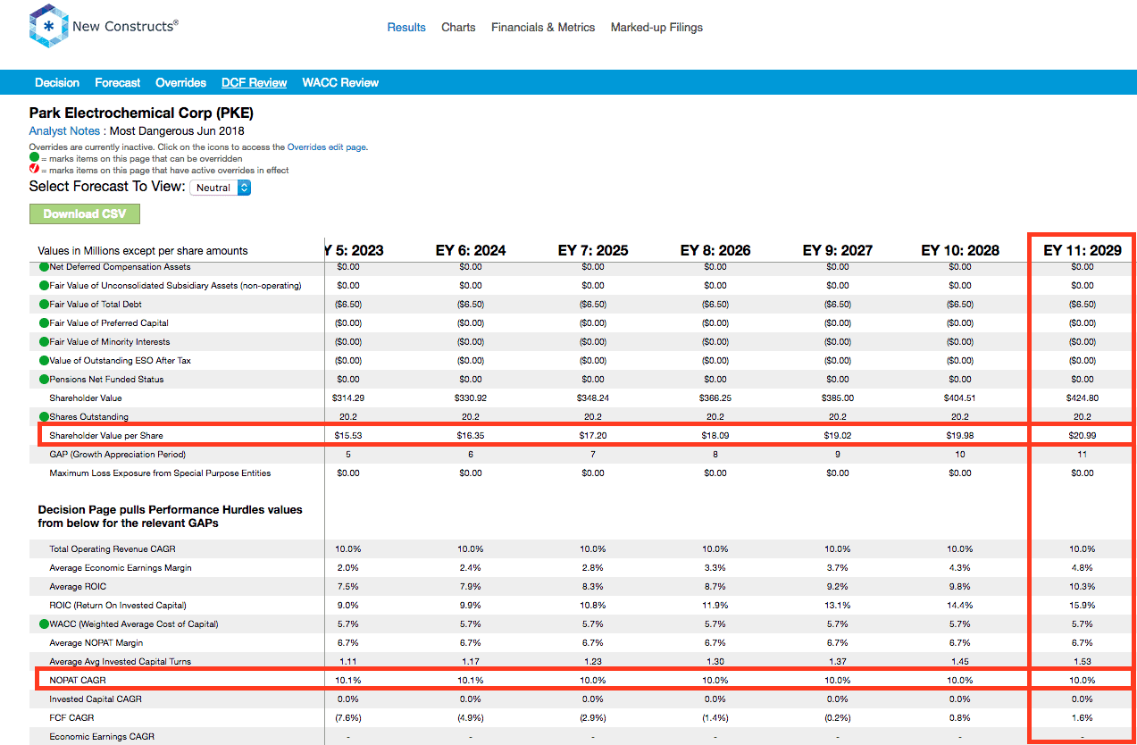Viewport: 1137px width, 745px height.
Task: Click the Average Economic Earnings Margin label
Action: [121, 567]
